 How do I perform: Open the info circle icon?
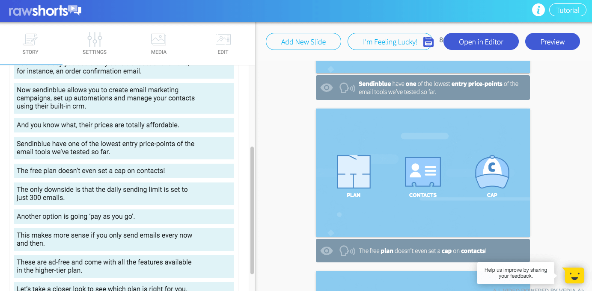click(538, 10)
